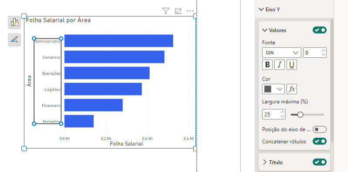The width and height of the screenshot is (348, 172).
Task: Open focus mode icon above the chart
Action: 178,11
